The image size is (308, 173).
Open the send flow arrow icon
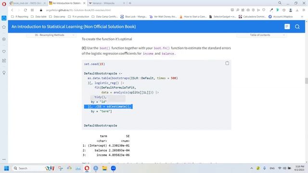[x=258, y=10]
